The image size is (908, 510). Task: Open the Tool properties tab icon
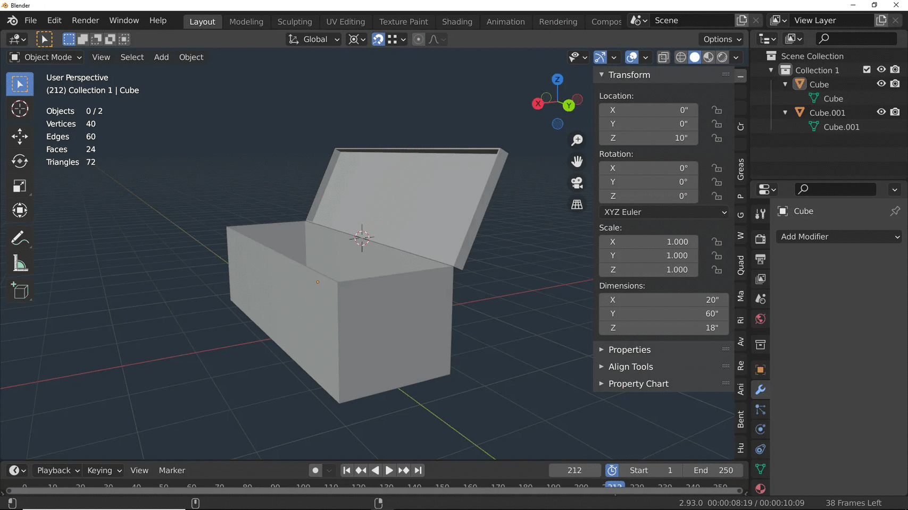tap(760, 214)
